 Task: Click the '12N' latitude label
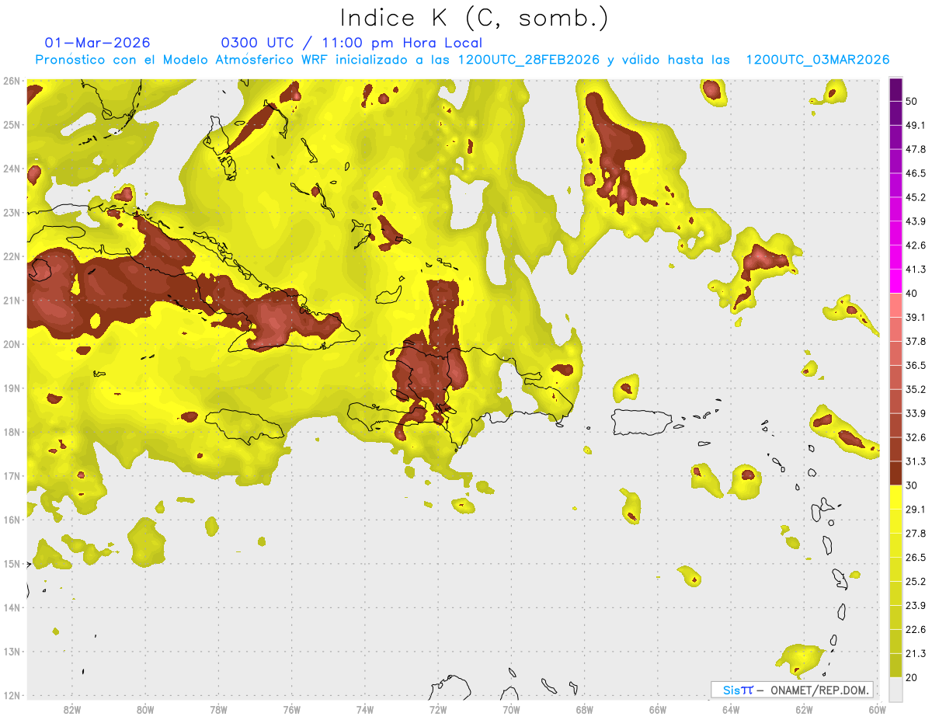pos(12,695)
